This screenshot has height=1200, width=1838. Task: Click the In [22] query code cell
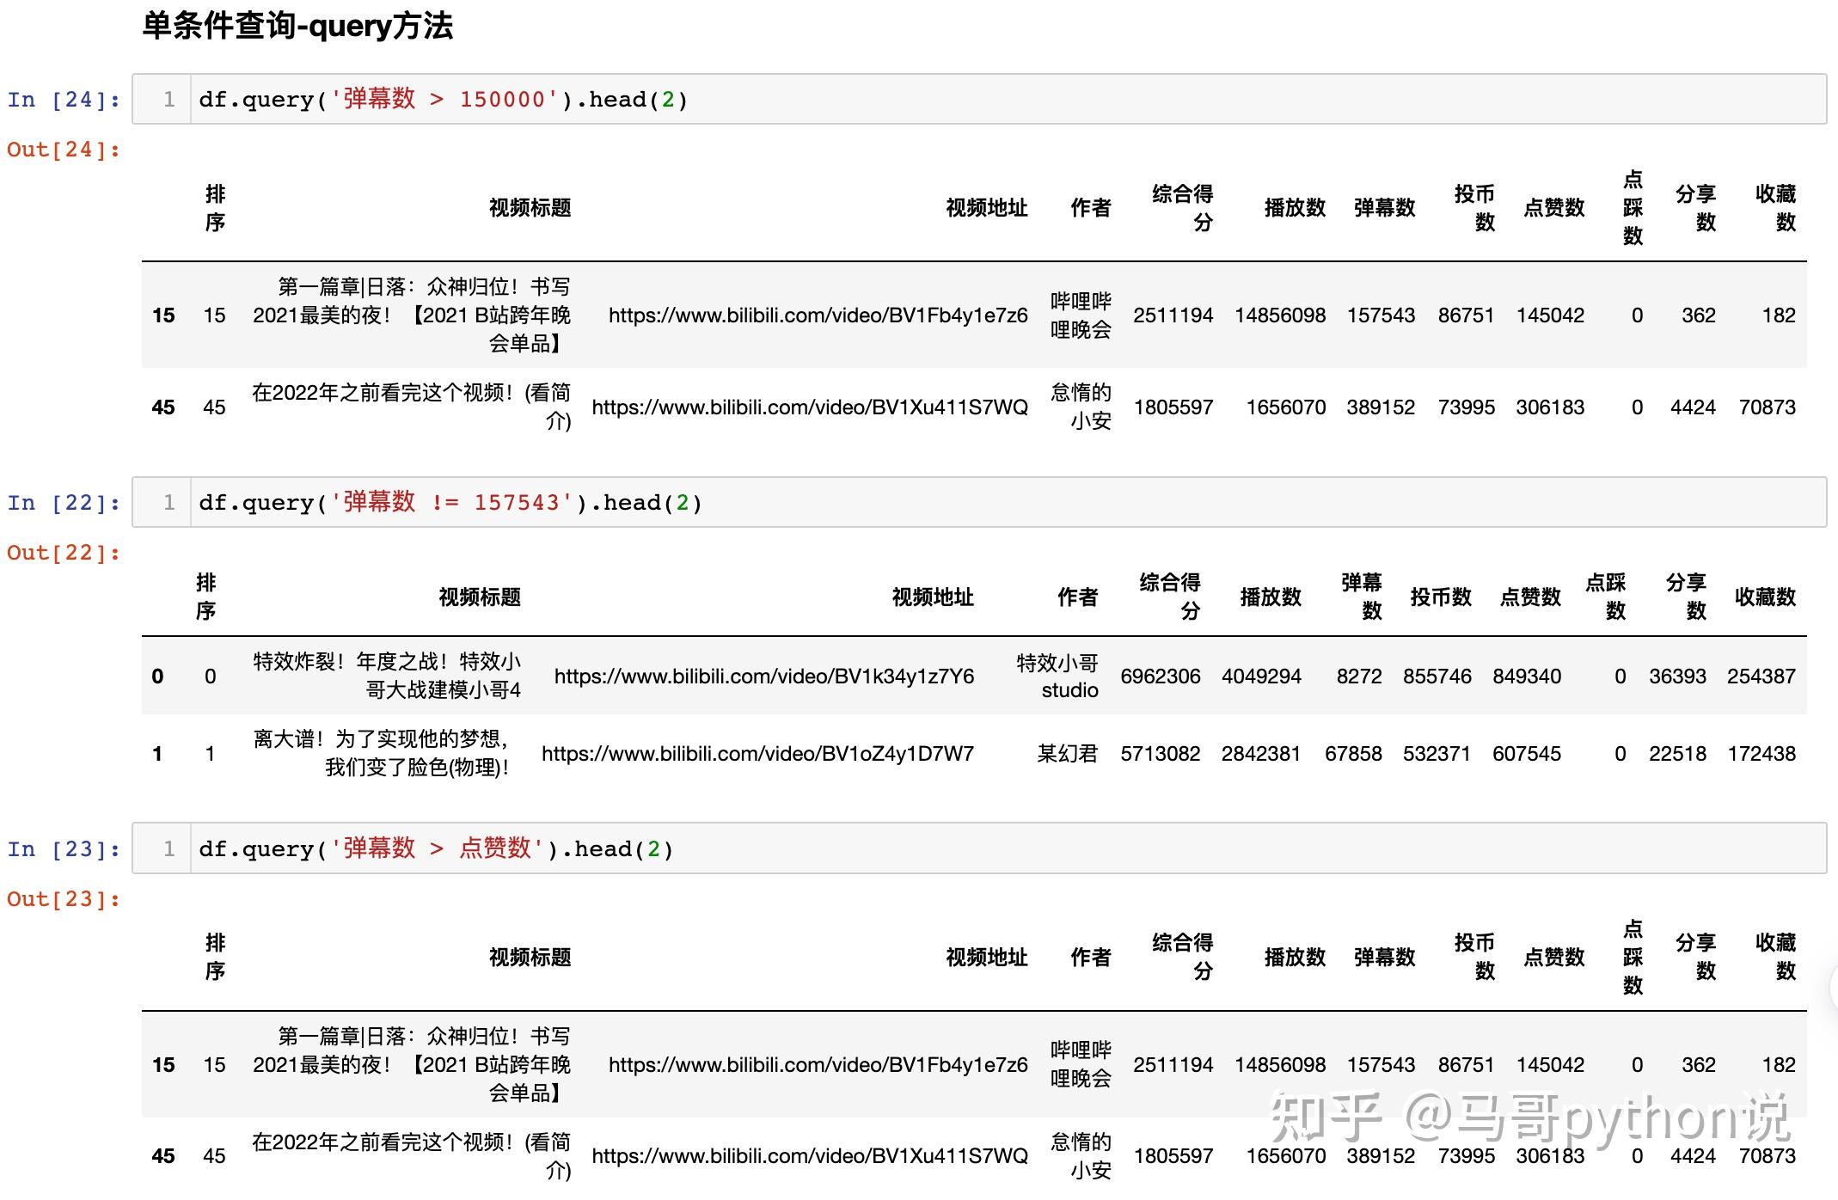coord(1006,503)
